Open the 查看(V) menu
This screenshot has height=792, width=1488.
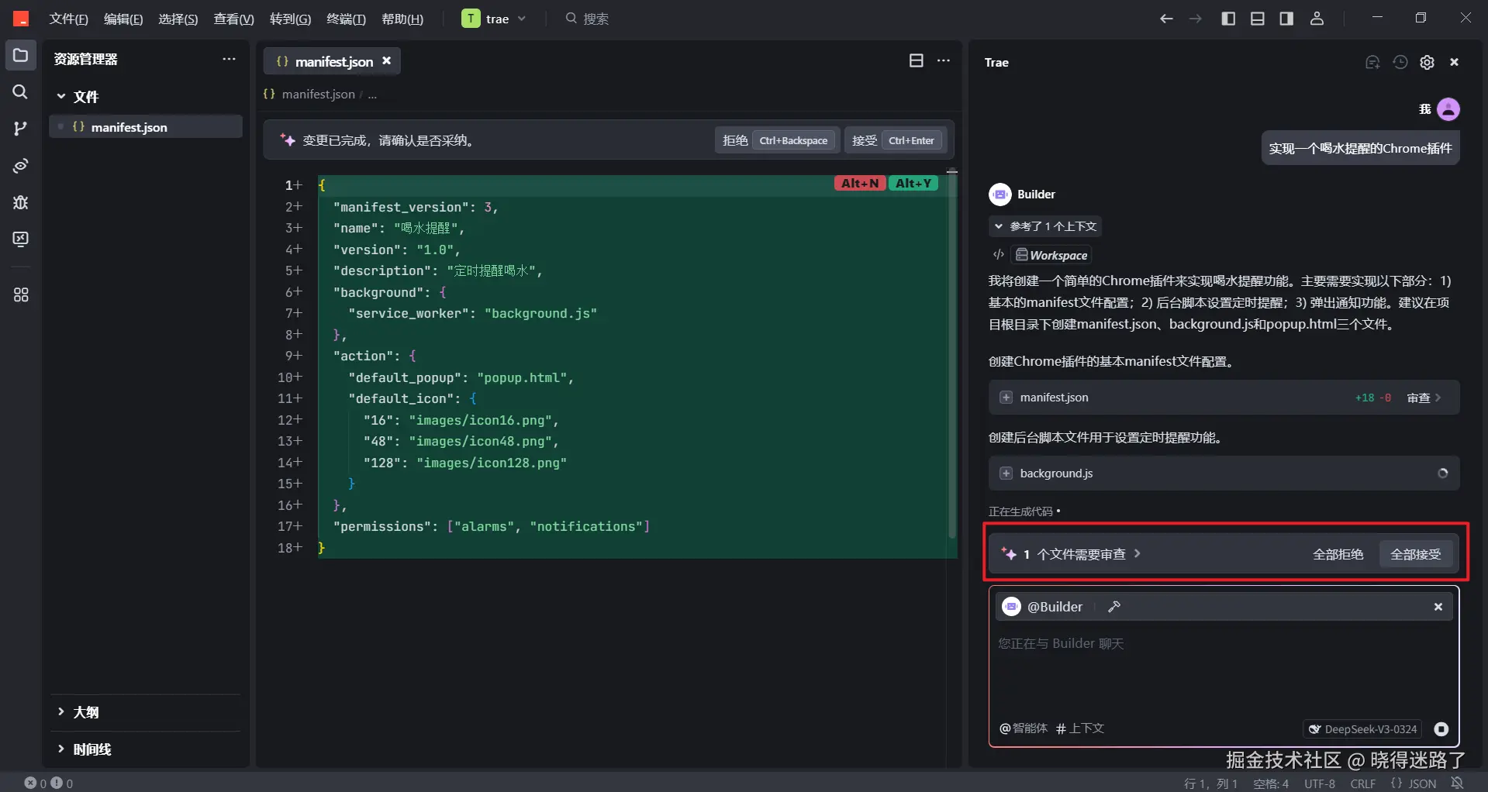(x=233, y=19)
